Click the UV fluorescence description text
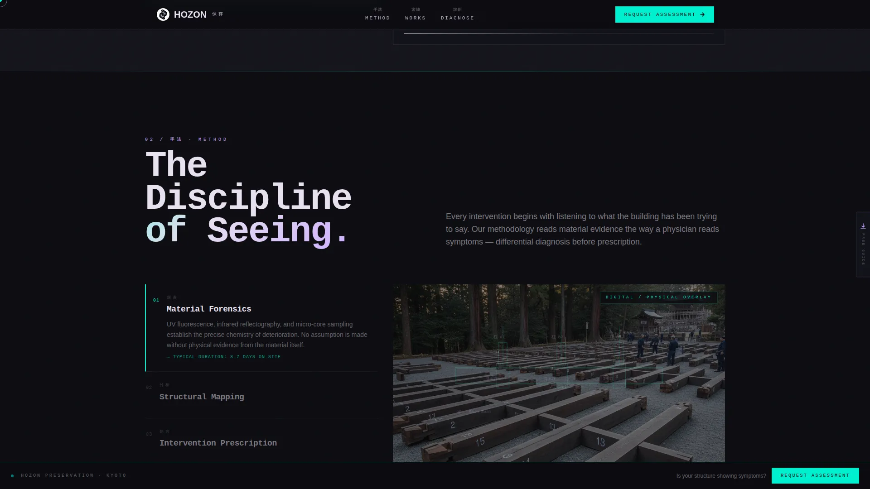The image size is (870, 489). pos(267,335)
